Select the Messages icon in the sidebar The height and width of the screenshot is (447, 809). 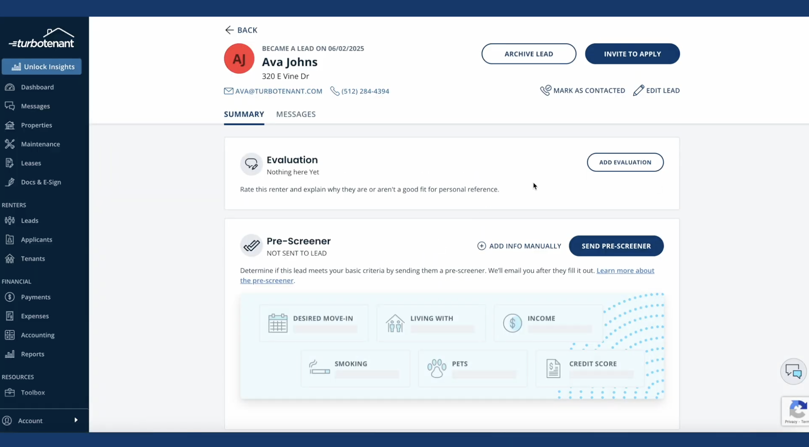10,106
